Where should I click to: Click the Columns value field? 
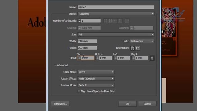pyautogui.click(x=143, y=28)
